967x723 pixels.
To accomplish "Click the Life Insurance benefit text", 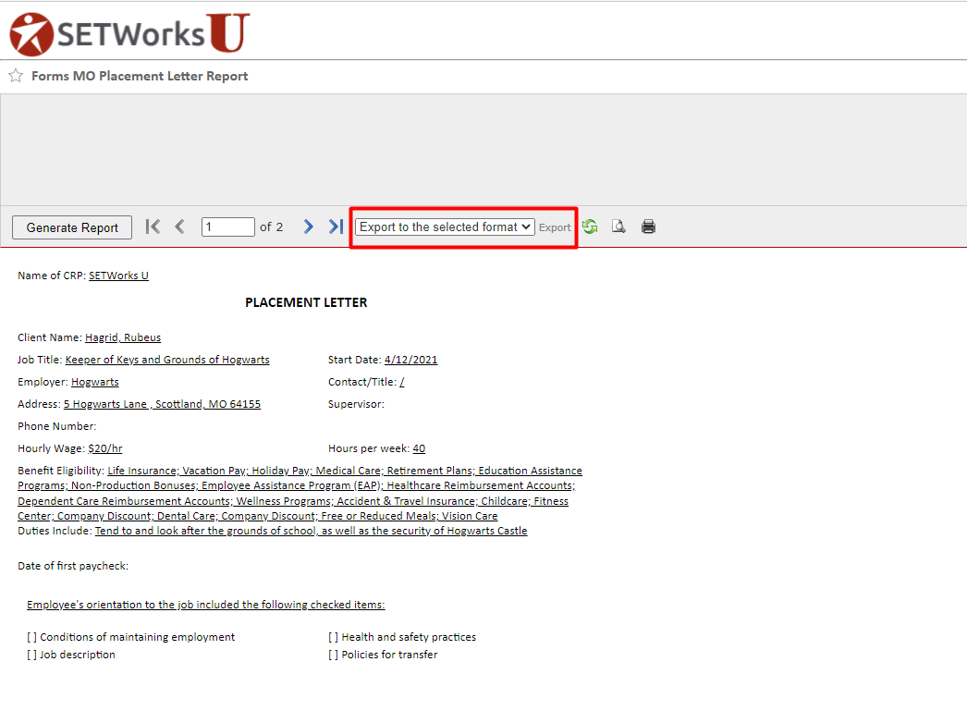I will pyautogui.click(x=142, y=471).
